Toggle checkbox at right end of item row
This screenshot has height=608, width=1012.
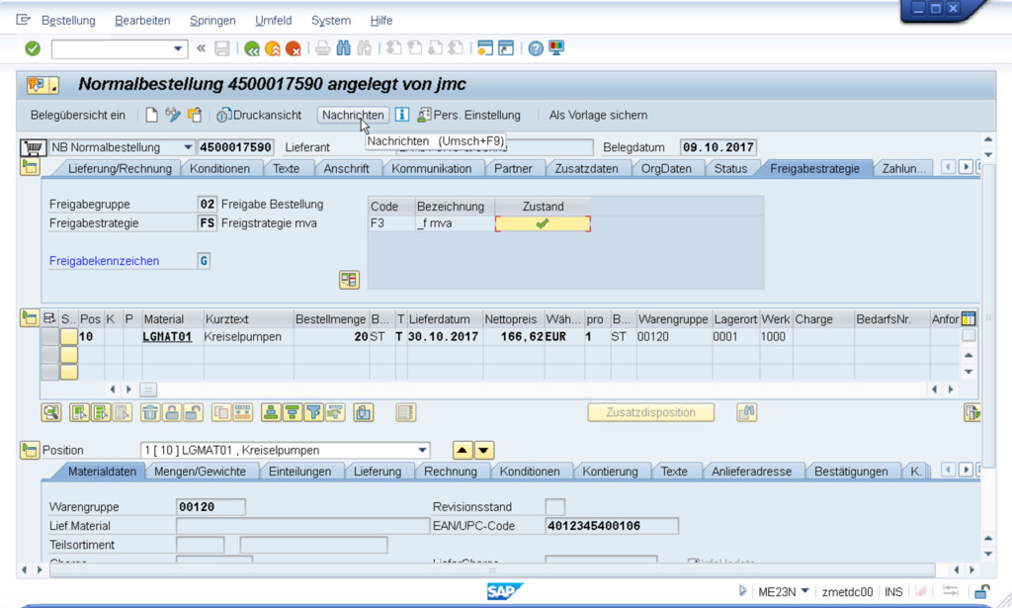[969, 336]
